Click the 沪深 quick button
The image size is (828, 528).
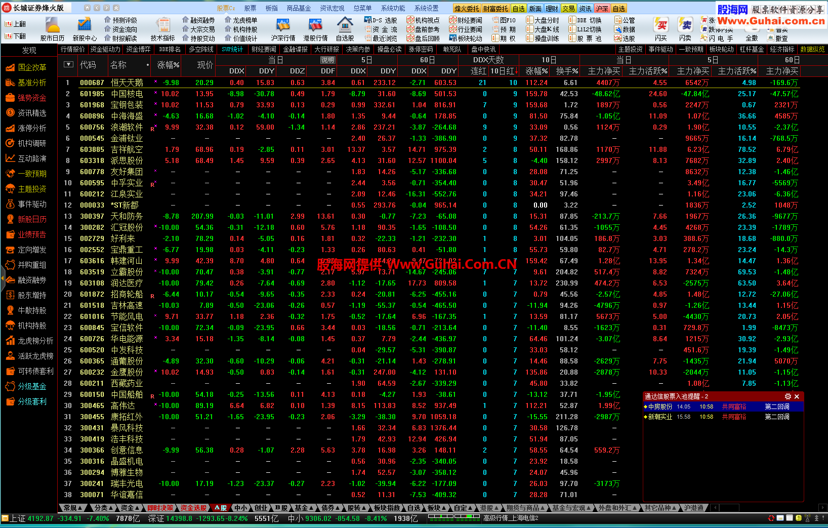(602, 8)
